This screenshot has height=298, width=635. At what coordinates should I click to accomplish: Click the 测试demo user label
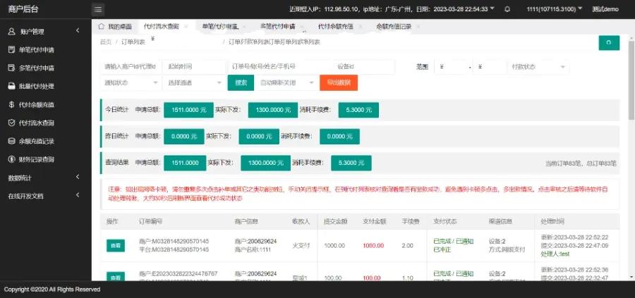click(x=605, y=9)
